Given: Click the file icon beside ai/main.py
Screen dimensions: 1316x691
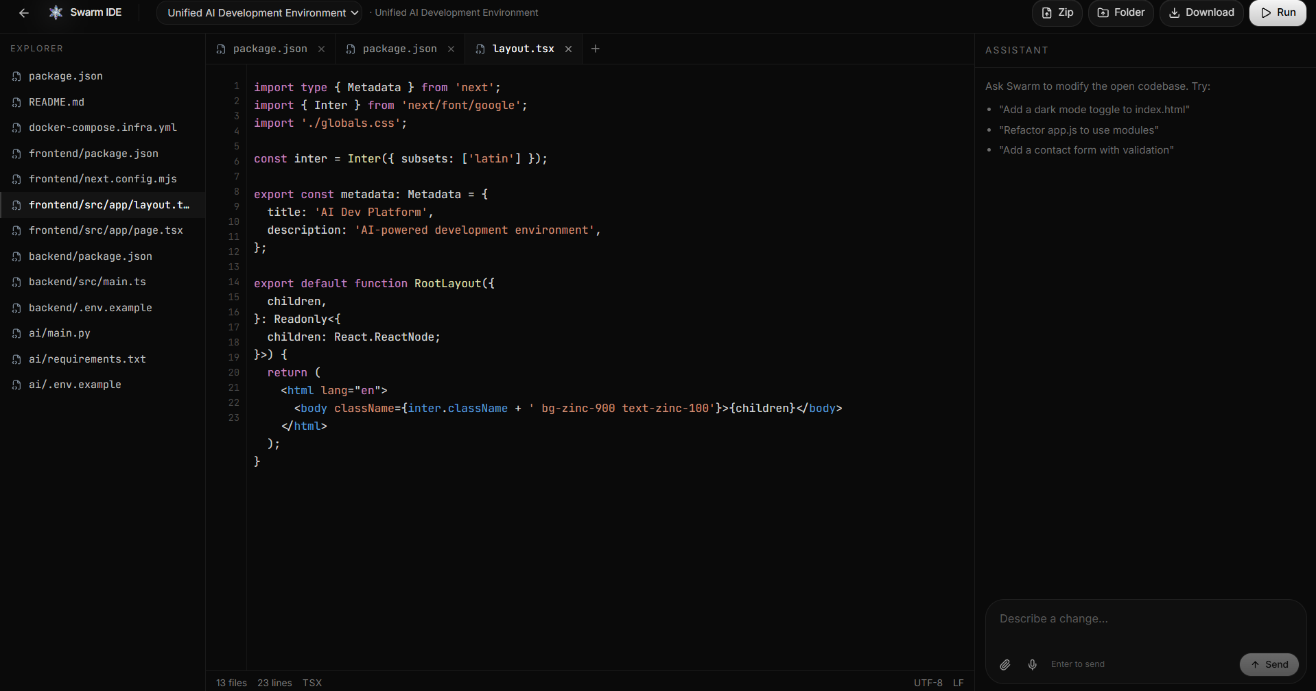Looking at the screenshot, I should coord(16,333).
